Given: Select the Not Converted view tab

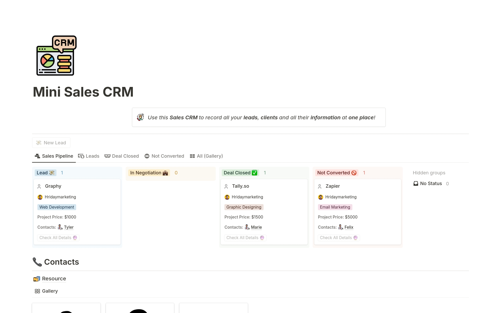Looking at the screenshot, I should point(164,156).
